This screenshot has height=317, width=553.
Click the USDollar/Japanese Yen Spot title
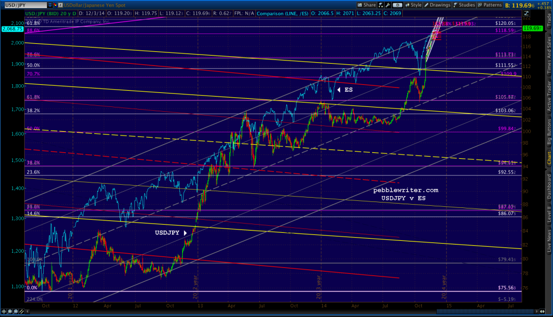(95, 5)
